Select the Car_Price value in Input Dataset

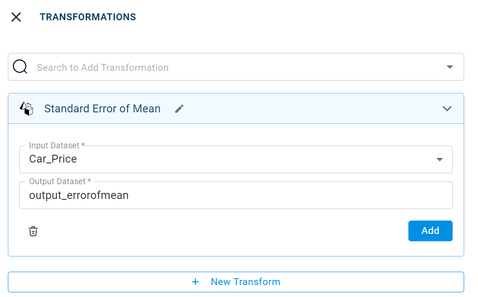click(53, 159)
